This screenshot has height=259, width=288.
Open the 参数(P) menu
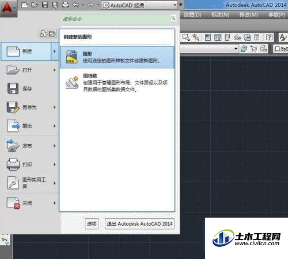coord(276,15)
